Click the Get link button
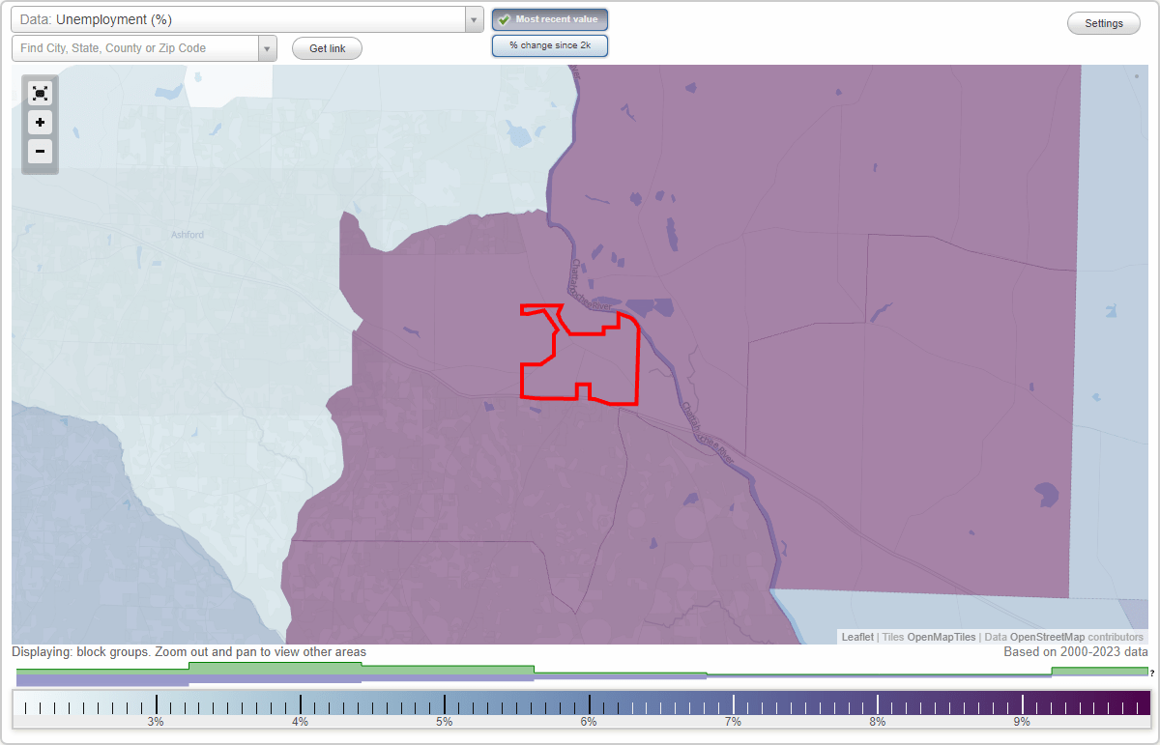The width and height of the screenshot is (1160, 745). coord(327,47)
